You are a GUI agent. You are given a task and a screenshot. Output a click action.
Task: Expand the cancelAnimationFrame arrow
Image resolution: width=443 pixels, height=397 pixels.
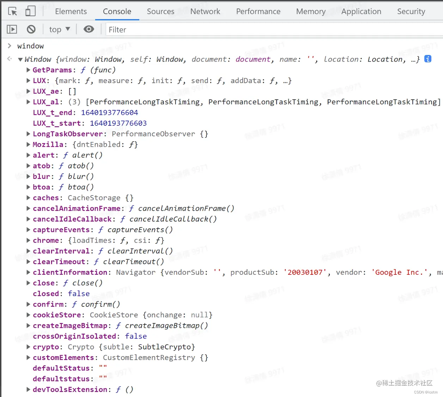[28, 208]
